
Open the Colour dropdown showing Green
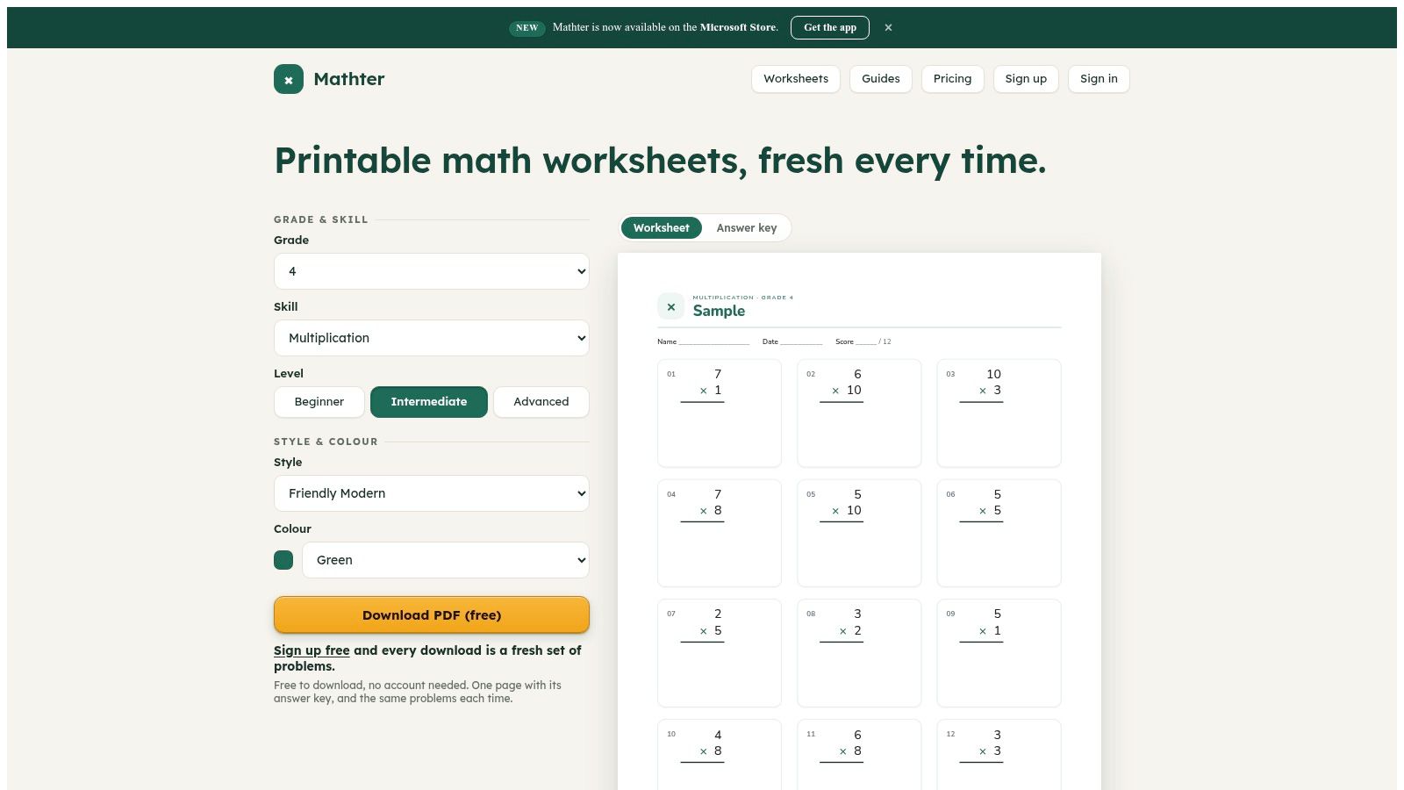[x=446, y=560]
